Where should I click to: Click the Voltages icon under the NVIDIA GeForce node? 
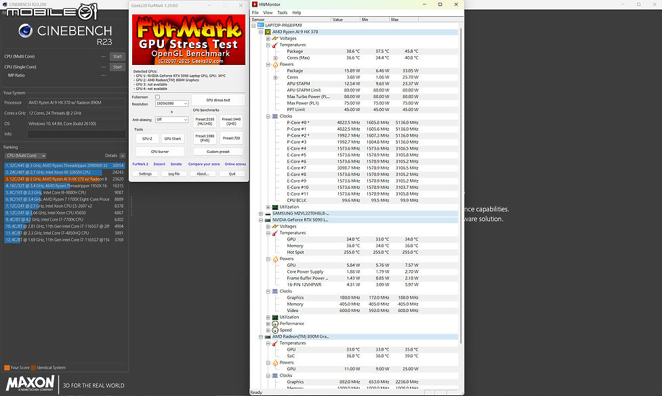click(x=275, y=227)
